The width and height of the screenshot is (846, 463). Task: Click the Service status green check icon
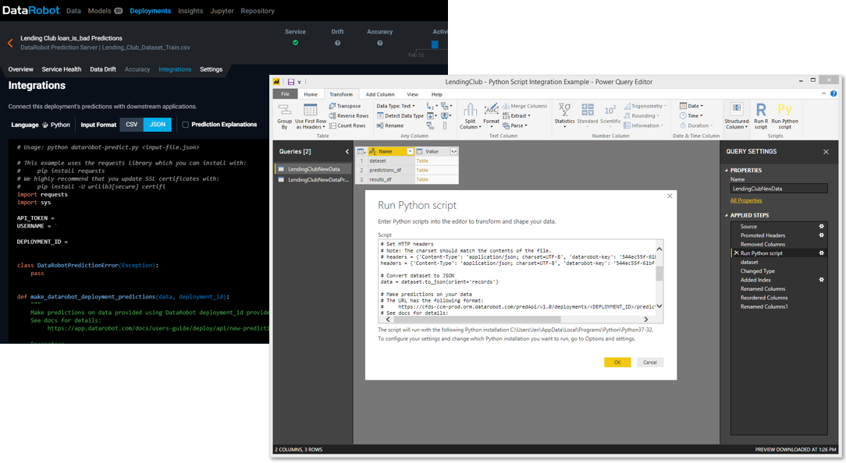tap(295, 43)
